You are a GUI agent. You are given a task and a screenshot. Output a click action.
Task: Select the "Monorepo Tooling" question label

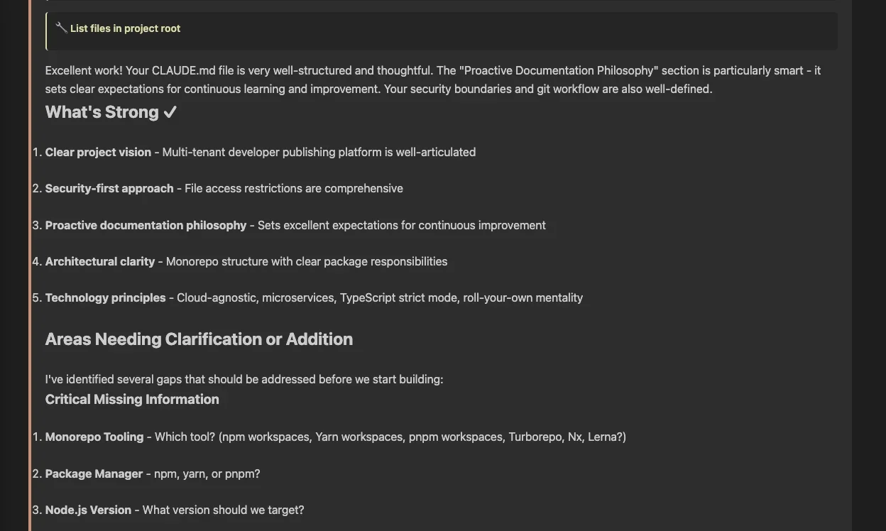coord(94,437)
